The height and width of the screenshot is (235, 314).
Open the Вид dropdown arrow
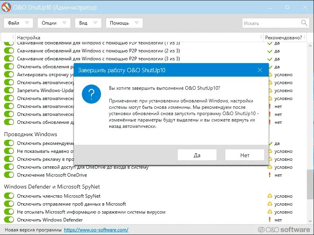[x=95, y=23]
